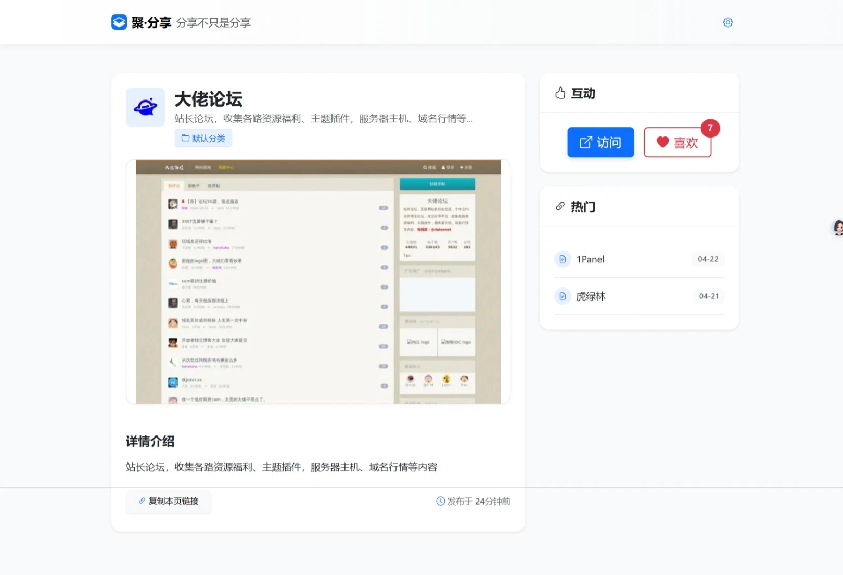The height and width of the screenshot is (575, 843).
Task: Click the clock icon before 发布于
Action: pos(440,501)
